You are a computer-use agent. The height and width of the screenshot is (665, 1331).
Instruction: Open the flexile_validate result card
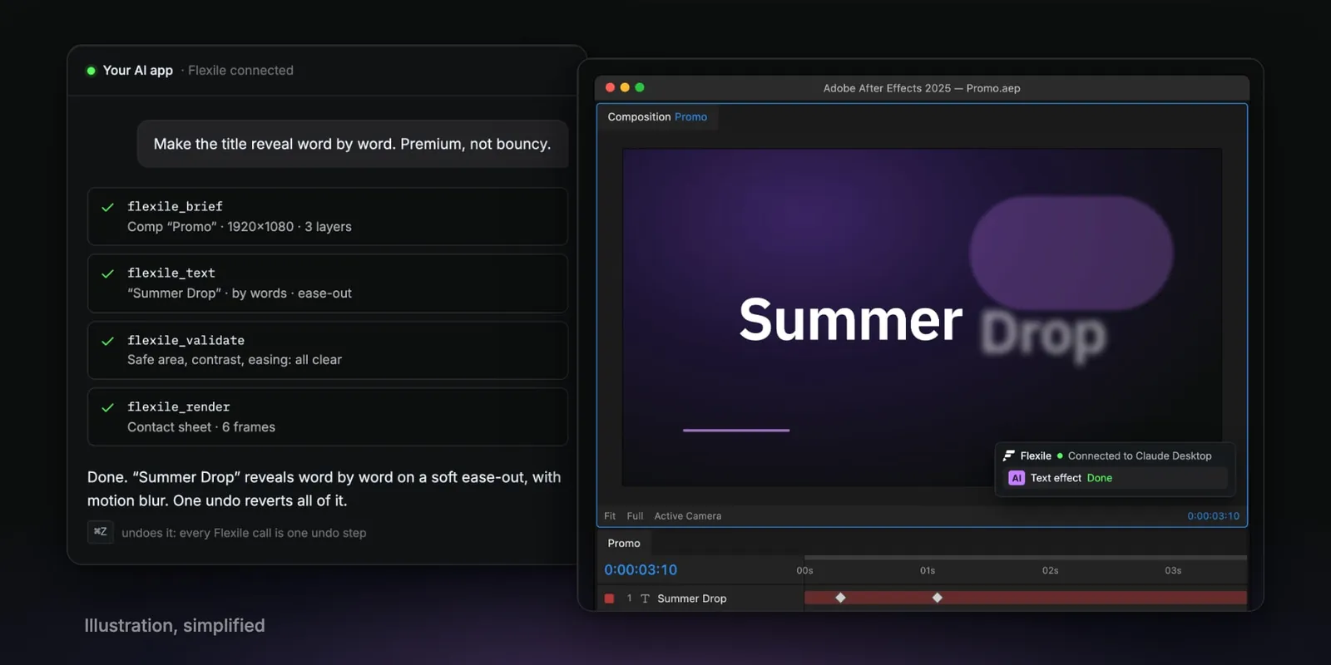tap(328, 350)
